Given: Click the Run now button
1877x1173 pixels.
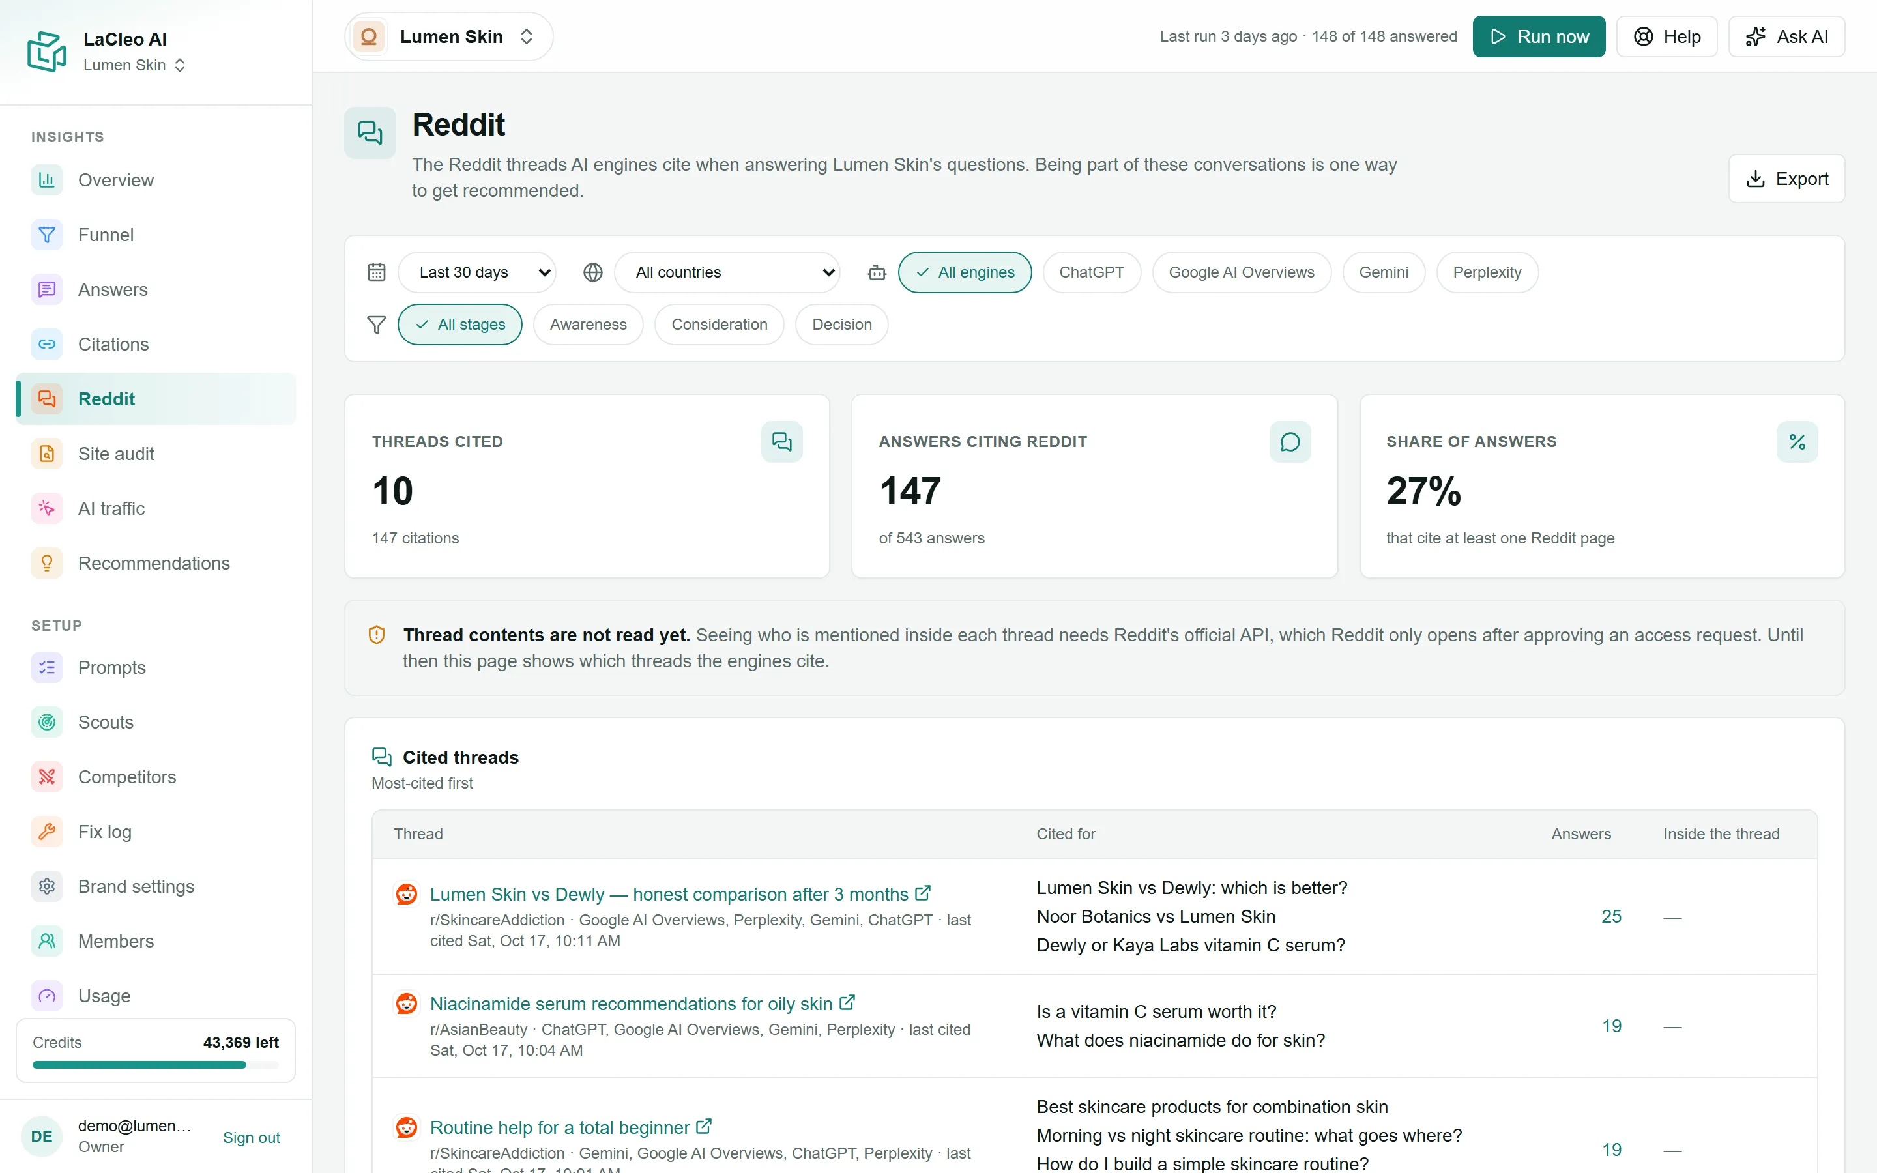Looking at the screenshot, I should 1539,36.
